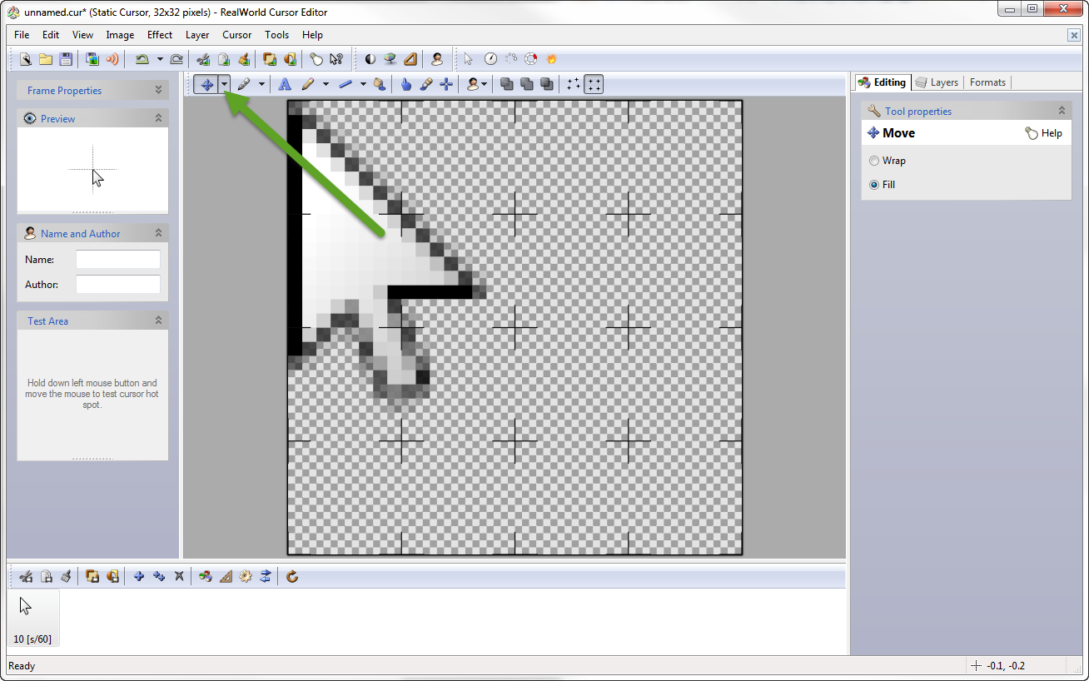Click inside the Test Area hot spot box
The height and width of the screenshot is (681, 1089).
click(x=92, y=394)
